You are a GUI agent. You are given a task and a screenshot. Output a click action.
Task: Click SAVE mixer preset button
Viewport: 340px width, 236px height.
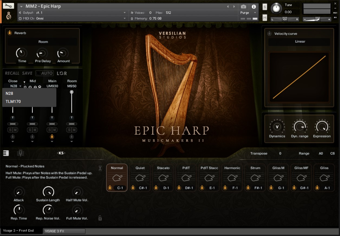(x=27, y=73)
